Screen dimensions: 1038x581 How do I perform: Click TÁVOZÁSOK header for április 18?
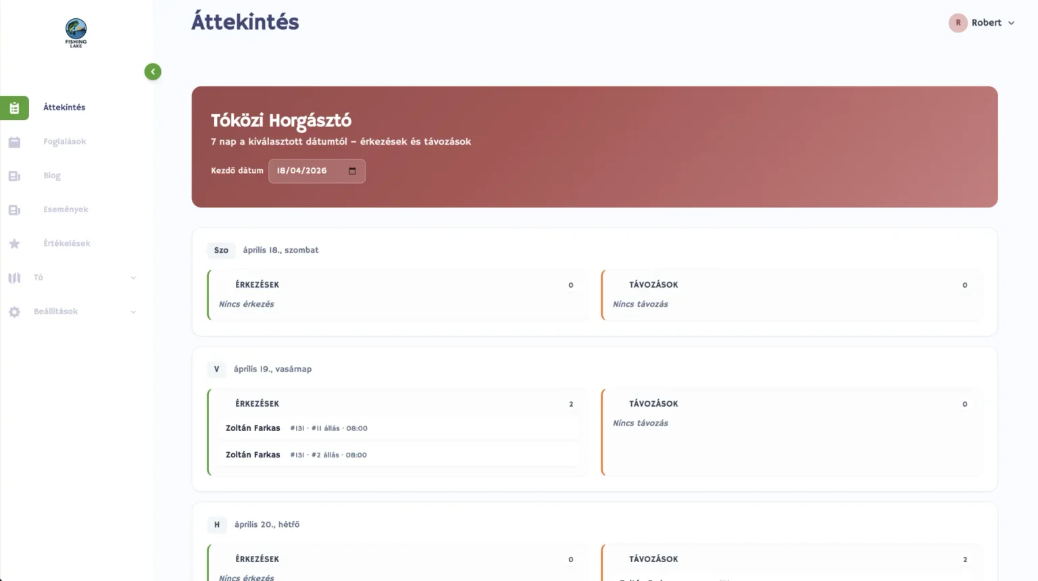click(x=653, y=285)
